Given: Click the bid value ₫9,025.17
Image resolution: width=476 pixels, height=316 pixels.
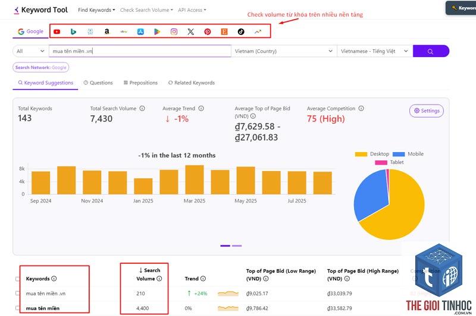Looking at the screenshot, I should [257, 293].
